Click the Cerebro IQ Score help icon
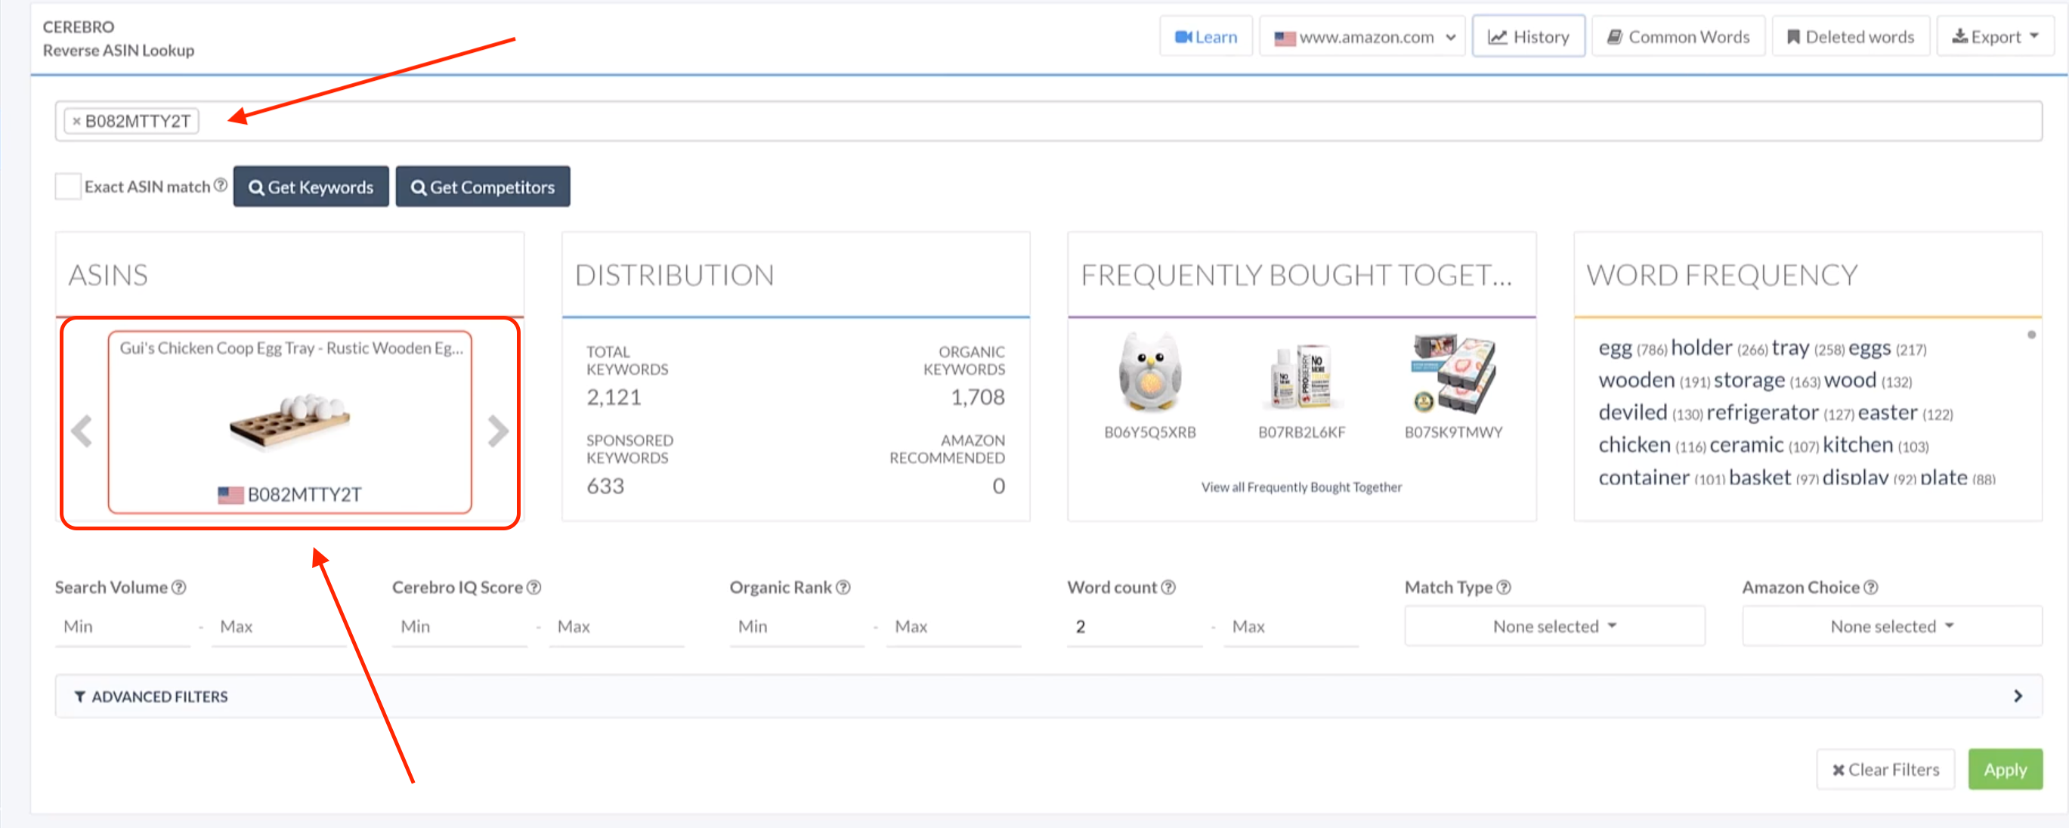The height and width of the screenshot is (828, 2069). [533, 587]
